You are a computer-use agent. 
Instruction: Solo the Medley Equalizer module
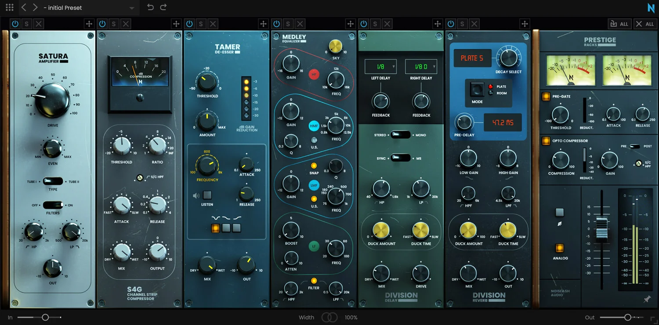pyautogui.click(x=288, y=24)
